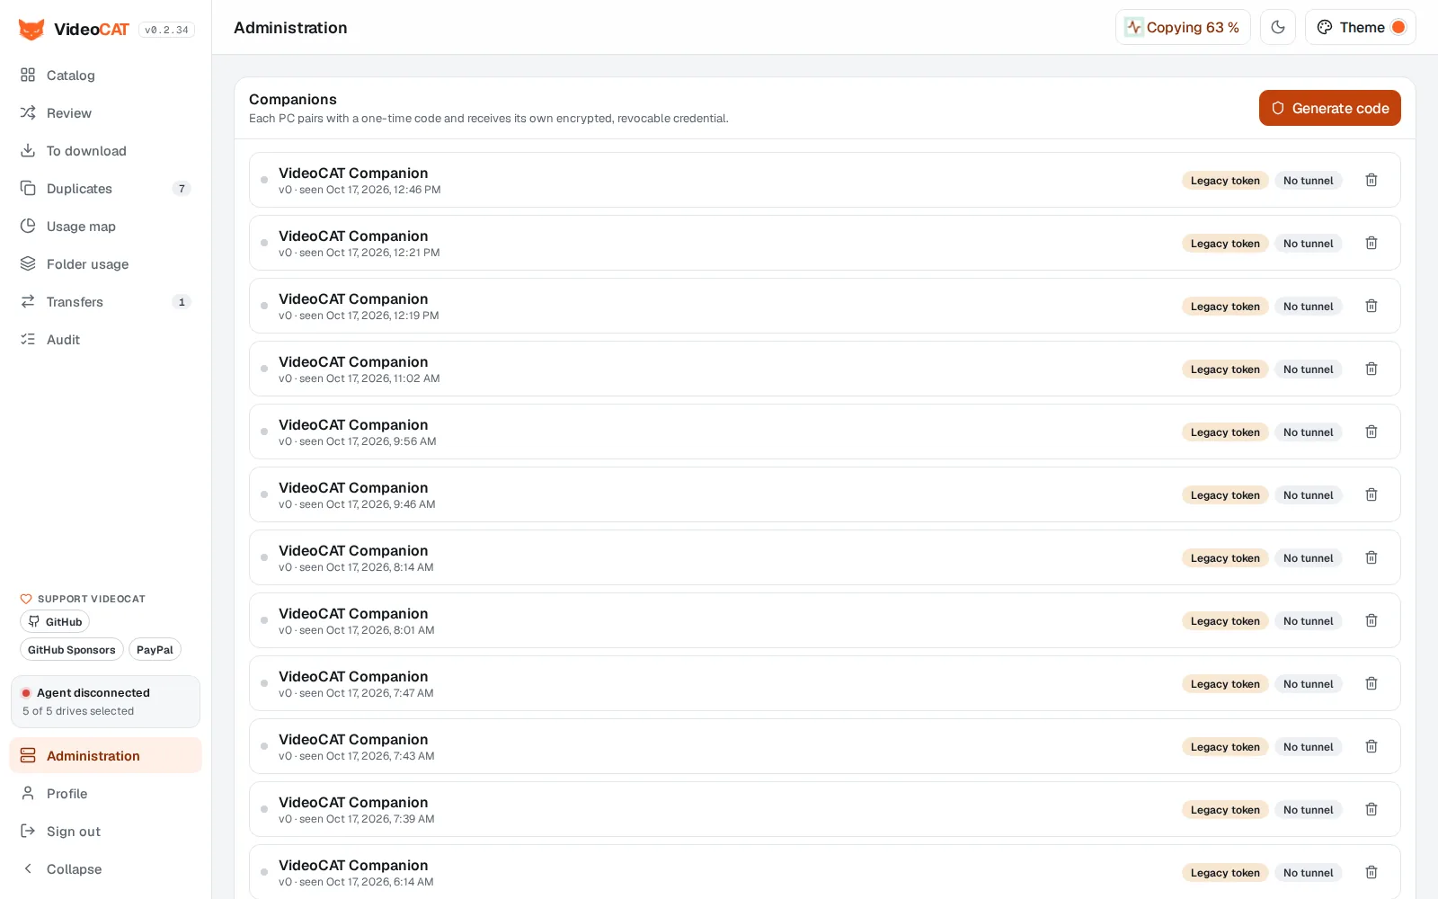Delete companion seen 7:43 AM
Screen dimensions: 1438x899
click(x=1371, y=746)
